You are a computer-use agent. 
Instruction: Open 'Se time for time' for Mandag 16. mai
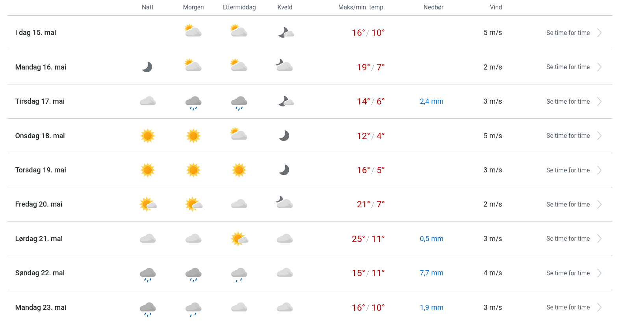568,67
